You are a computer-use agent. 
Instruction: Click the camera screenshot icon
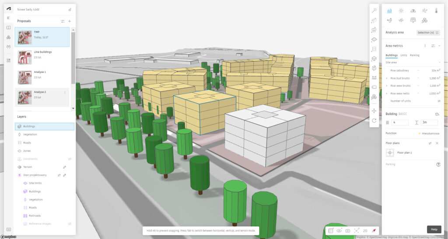[x=347, y=230]
